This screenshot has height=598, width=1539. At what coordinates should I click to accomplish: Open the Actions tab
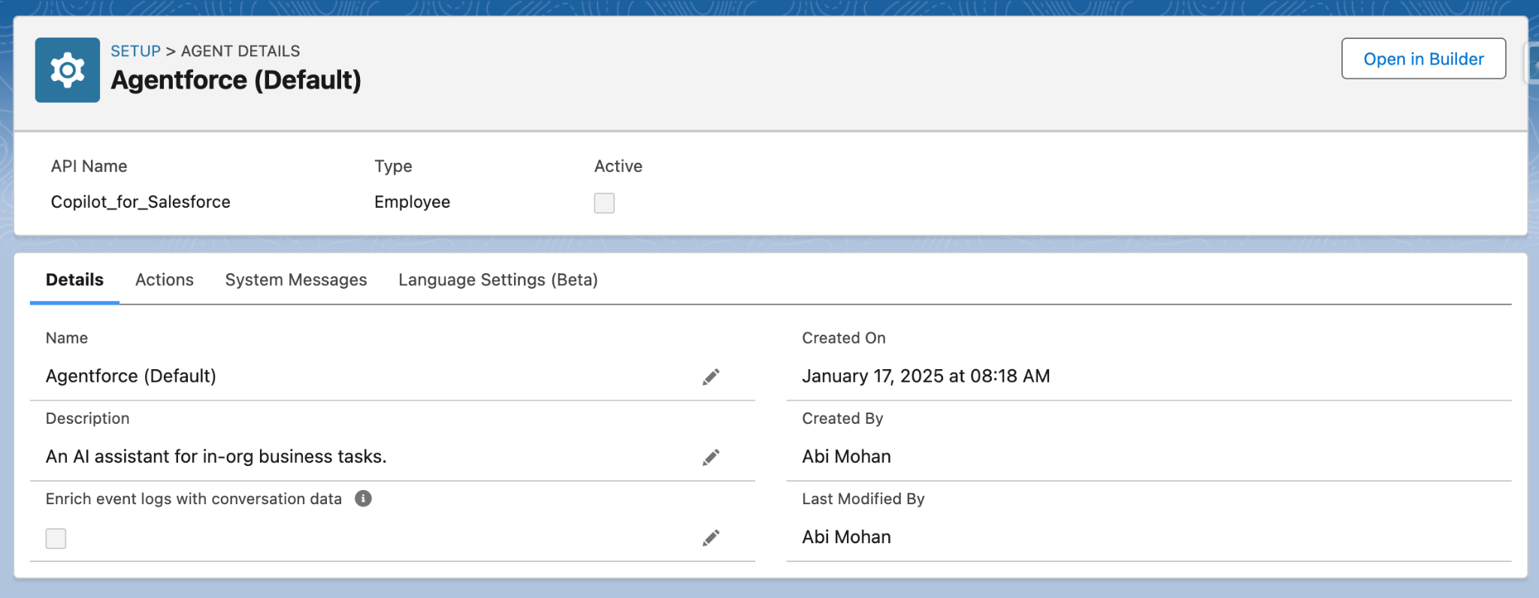pyautogui.click(x=165, y=280)
